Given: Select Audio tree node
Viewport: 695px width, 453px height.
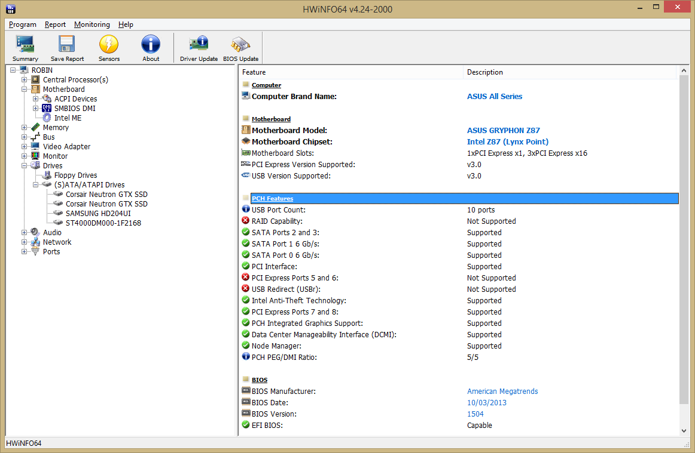Looking at the screenshot, I should (x=52, y=233).
